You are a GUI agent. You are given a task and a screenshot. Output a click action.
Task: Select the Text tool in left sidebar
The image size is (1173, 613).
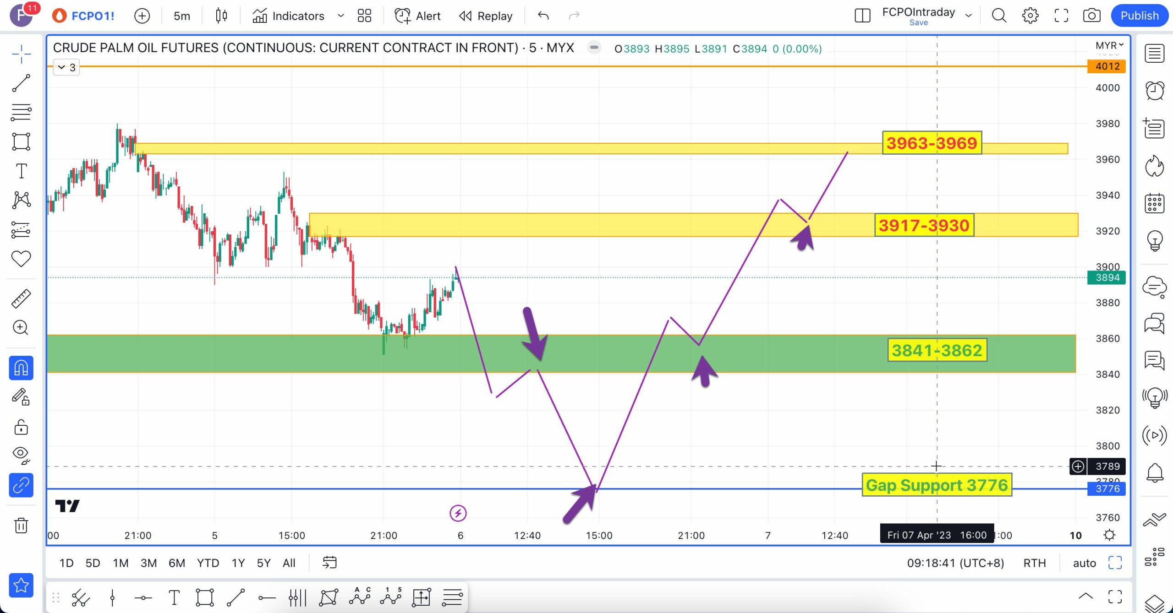[21, 171]
